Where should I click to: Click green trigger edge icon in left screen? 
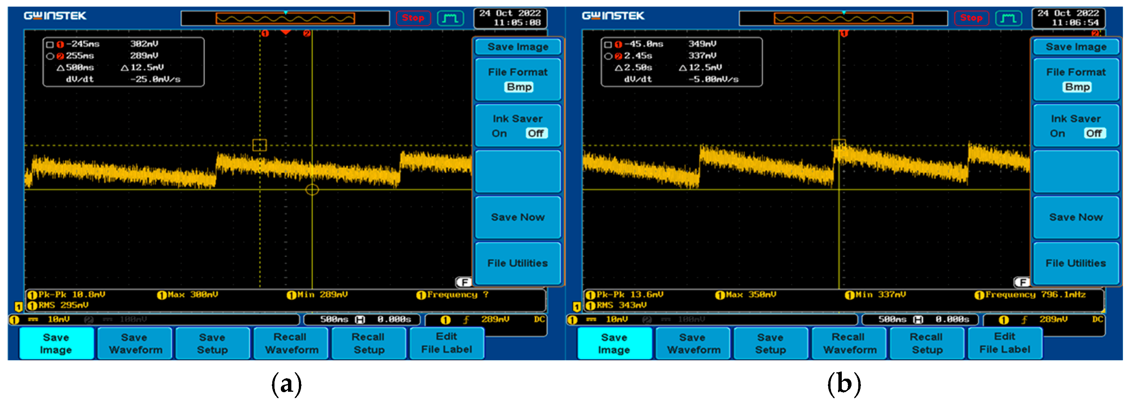(450, 18)
